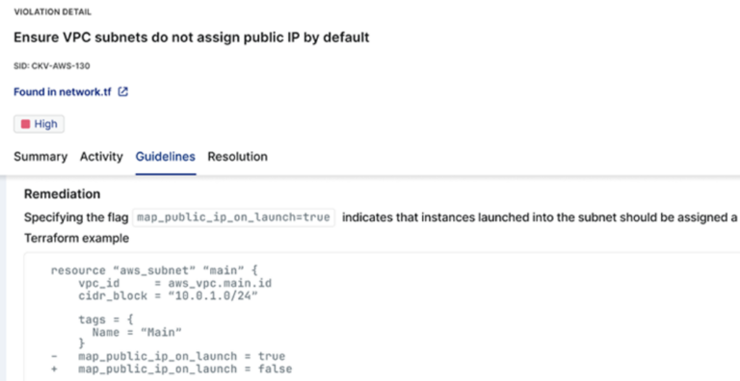
Task: Switch to the Activity tab
Action: pos(101,157)
